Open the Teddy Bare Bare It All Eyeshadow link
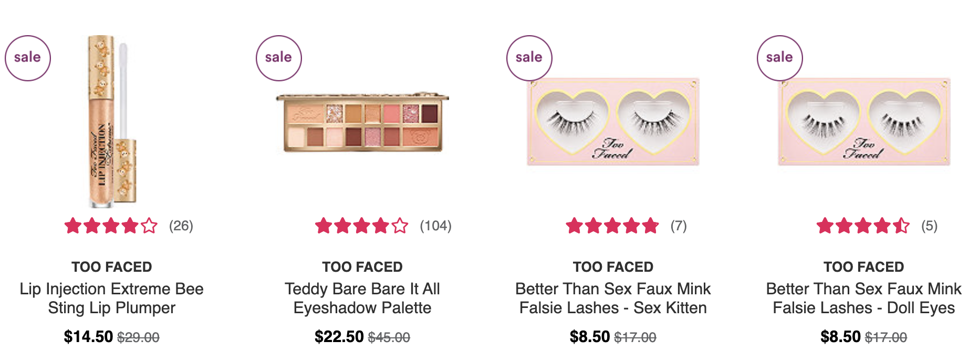979x362 pixels. (362, 298)
